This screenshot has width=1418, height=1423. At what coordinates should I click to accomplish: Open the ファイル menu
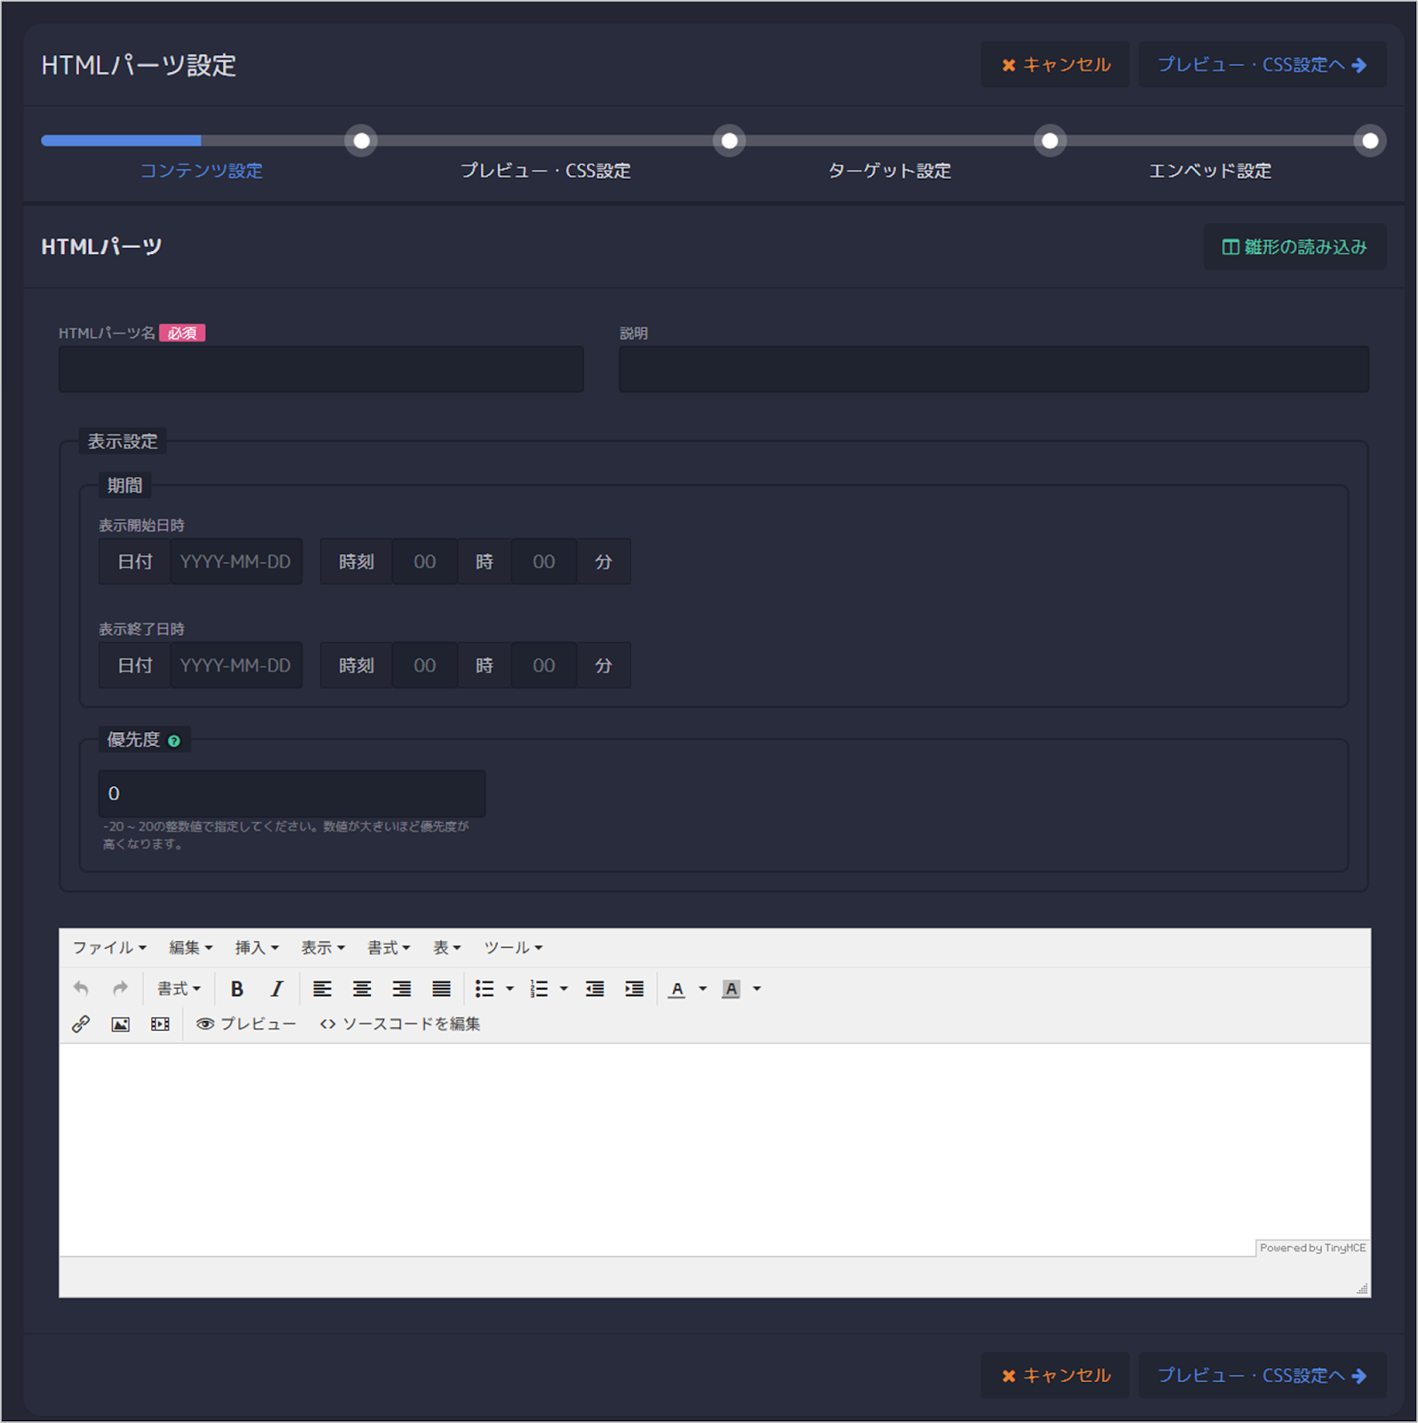(108, 948)
